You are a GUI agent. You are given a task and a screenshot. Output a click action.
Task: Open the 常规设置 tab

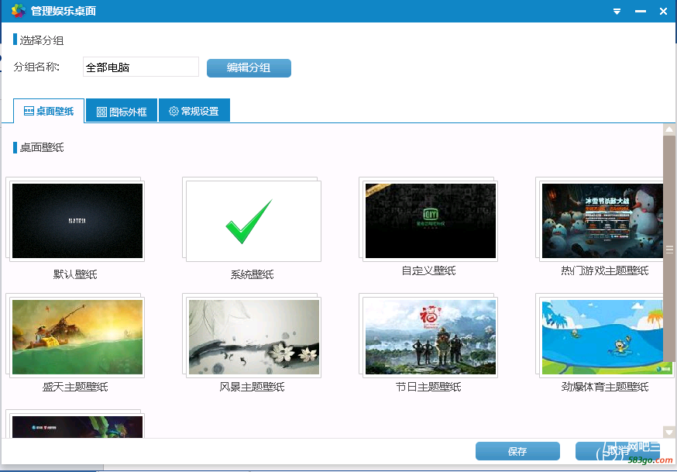coord(194,111)
